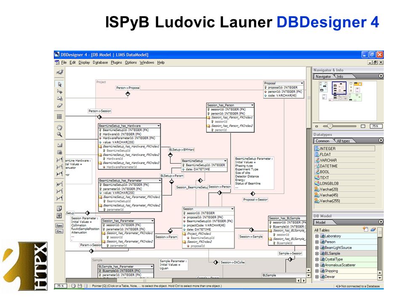Select the LONGBLOB datatype
The image size is (404, 303).
(x=345, y=183)
